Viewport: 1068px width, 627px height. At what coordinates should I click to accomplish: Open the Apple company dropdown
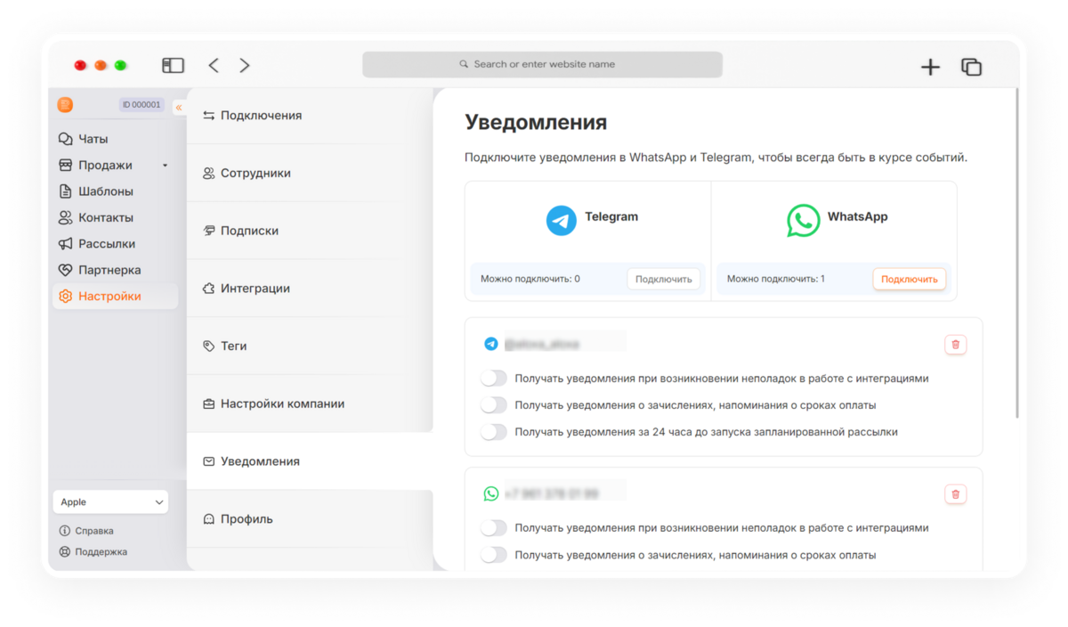click(x=110, y=502)
